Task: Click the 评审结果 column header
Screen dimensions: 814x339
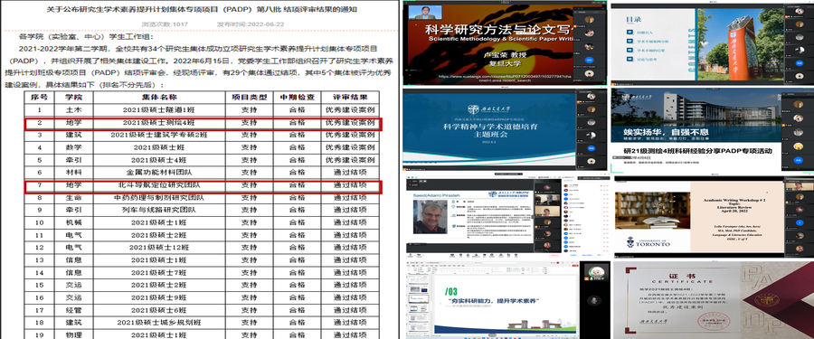Action: (x=350, y=97)
